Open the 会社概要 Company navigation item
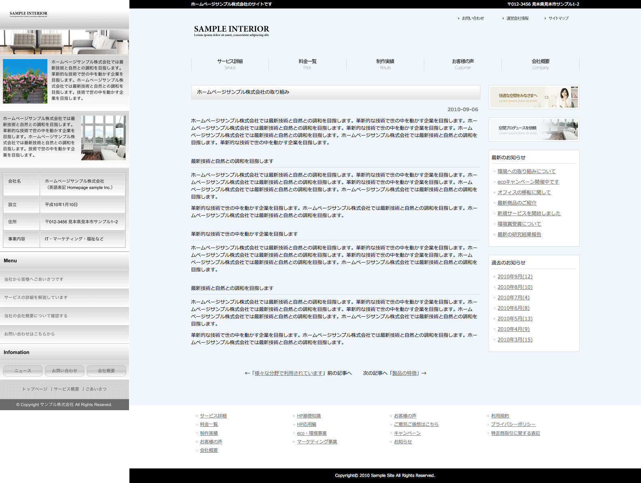Screen dimensions: 641x483 coord(540,64)
